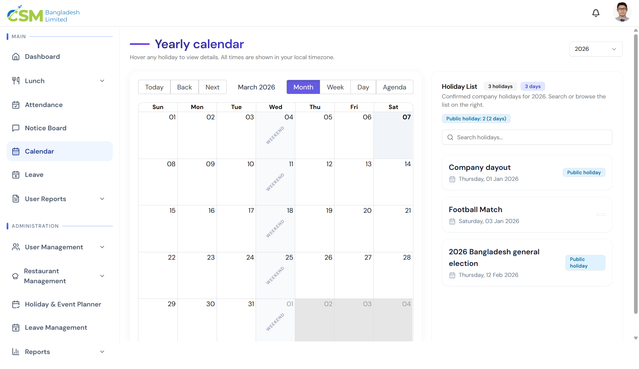Switch to Week view

(335, 87)
